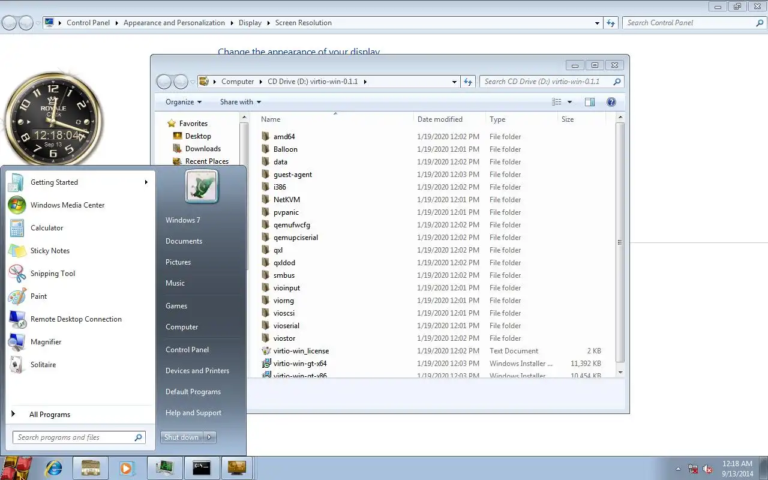This screenshot has width=768, height=480.
Task: Click the Explorer forward navigation arrow
Action: (x=181, y=82)
